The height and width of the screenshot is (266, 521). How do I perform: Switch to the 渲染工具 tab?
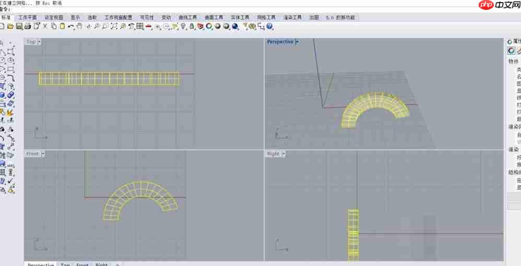(x=292, y=18)
